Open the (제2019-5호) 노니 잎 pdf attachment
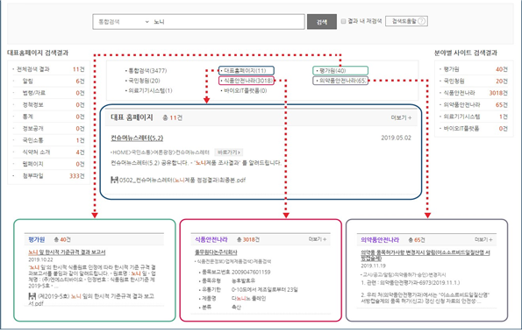The width and height of the screenshot is (522, 333). point(91,300)
